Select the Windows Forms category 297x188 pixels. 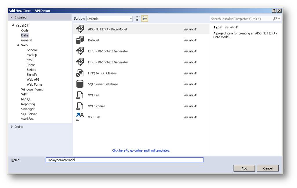[32, 89]
